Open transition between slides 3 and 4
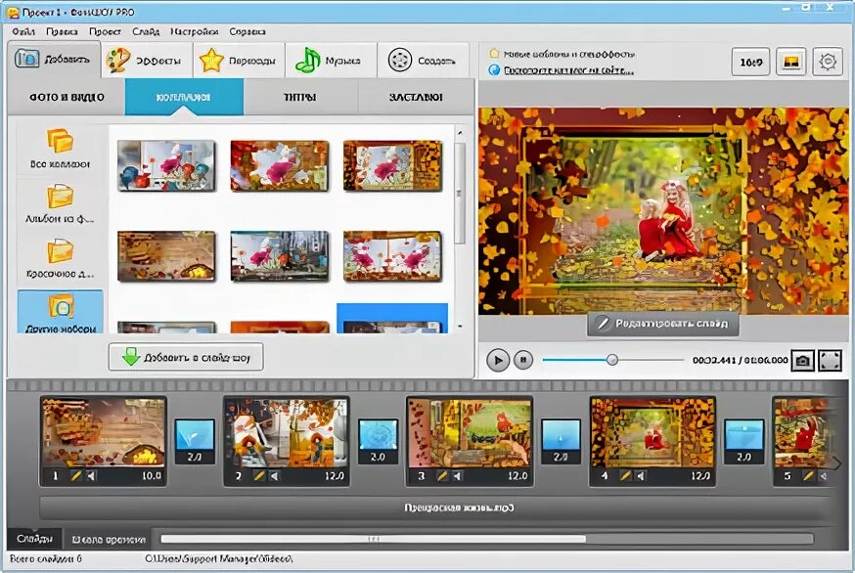This screenshot has height=573, width=855. click(x=562, y=441)
